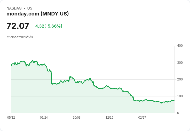
Task: Click the -4.32(-5.66%) price change
Action: click(48, 26)
